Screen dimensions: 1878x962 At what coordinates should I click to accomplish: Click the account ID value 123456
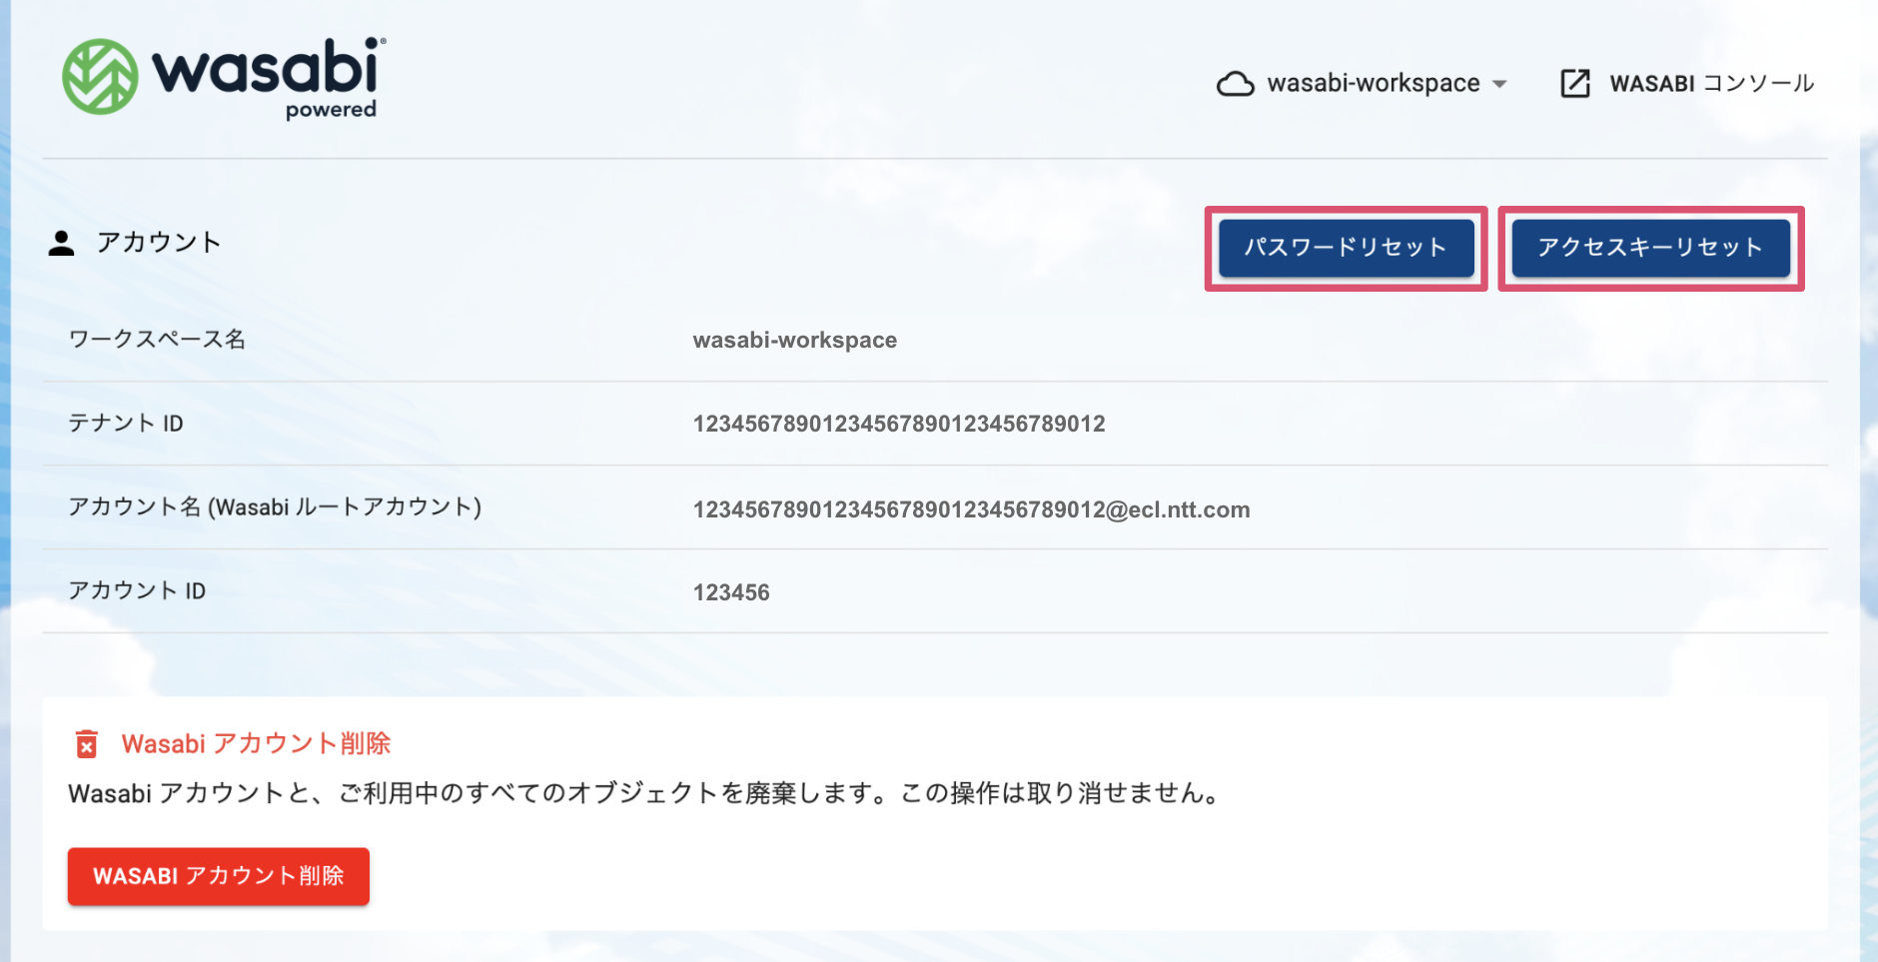tap(731, 593)
